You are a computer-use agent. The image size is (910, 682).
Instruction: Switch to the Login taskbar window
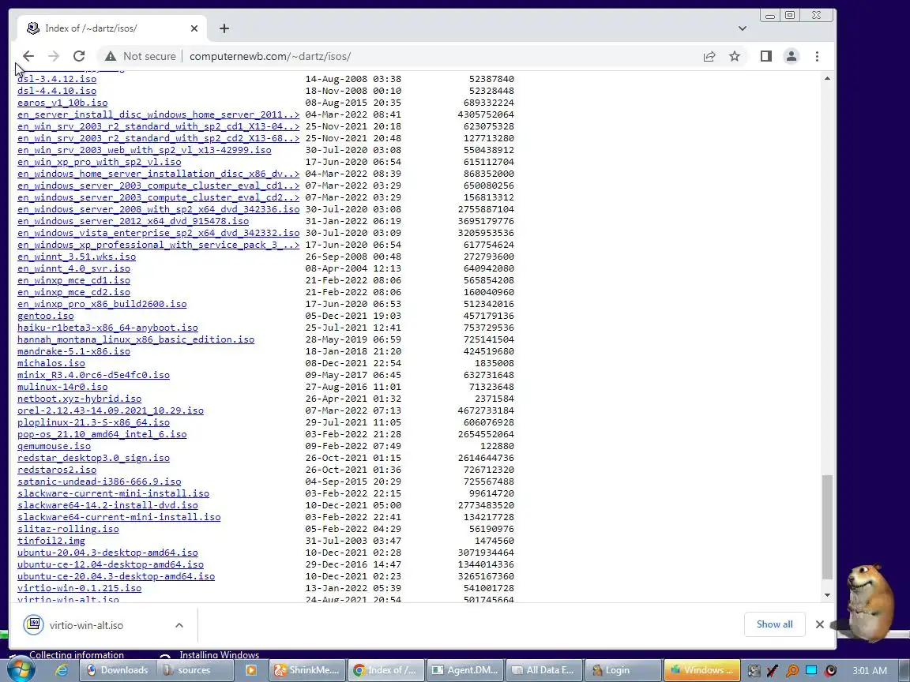pyautogui.click(x=622, y=670)
